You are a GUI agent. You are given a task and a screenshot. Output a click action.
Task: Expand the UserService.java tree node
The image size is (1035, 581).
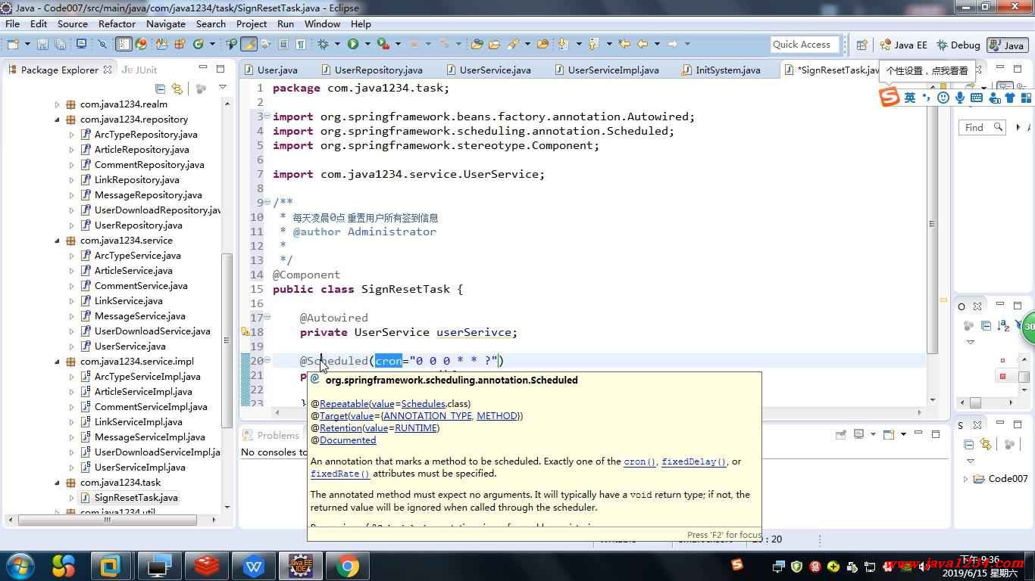click(71, 346)
